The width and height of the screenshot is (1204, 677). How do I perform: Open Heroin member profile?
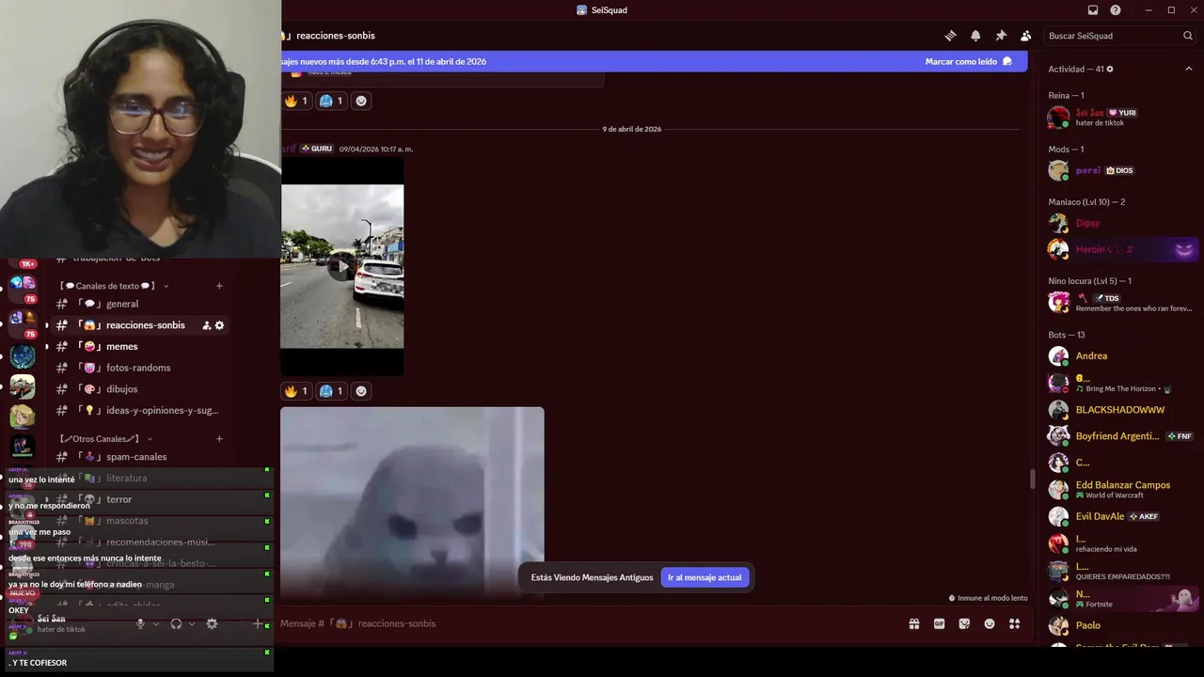(1120, 249)
